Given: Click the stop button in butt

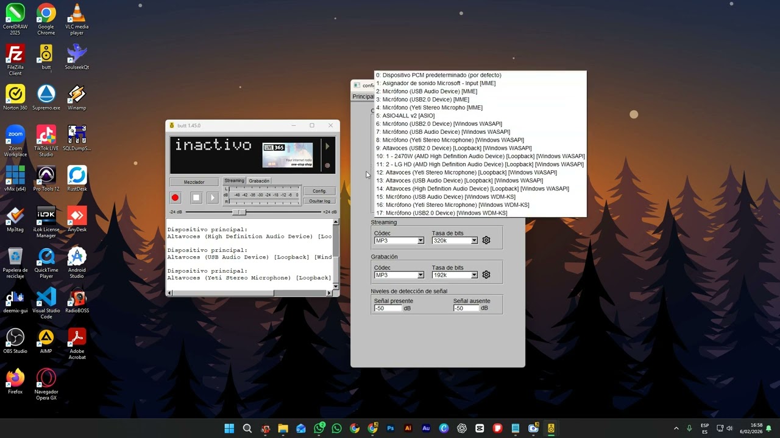Looking at the screenshot, I should [196, 197].
